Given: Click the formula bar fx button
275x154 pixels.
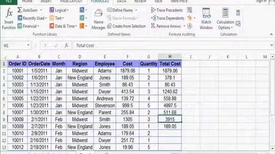Looking at the screenshot, I should [x=67, y=46].
